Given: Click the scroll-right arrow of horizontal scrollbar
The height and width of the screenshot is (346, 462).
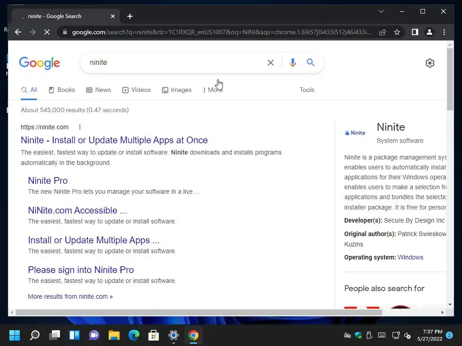Looking at the screenshot, I should tap(443, 313).
